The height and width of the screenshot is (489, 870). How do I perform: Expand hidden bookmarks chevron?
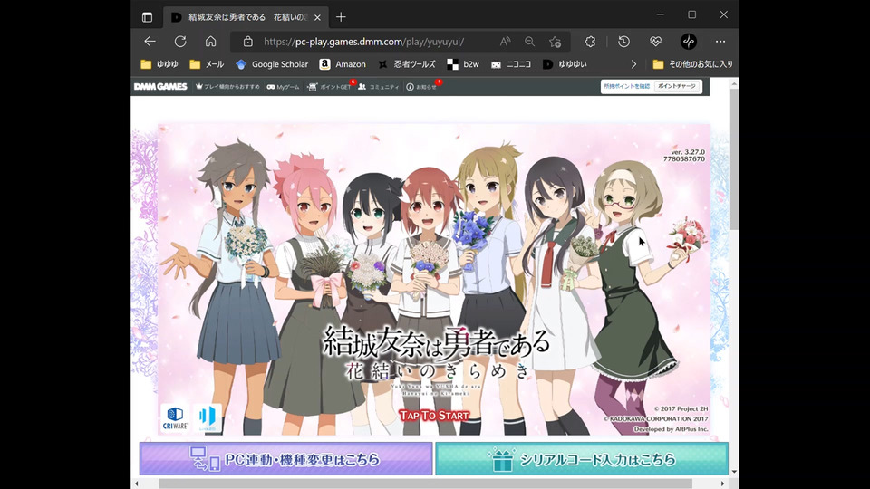click(633, 64)
